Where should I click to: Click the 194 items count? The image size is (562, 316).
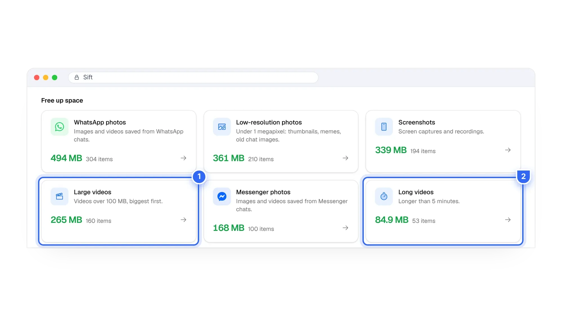(x=423, y=151)
